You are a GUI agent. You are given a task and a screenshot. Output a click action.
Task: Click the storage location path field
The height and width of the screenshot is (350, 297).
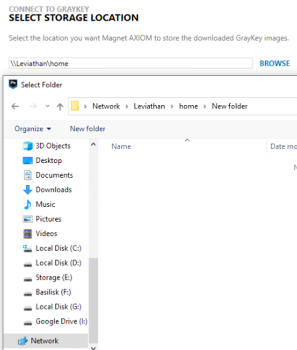point(131,63)
